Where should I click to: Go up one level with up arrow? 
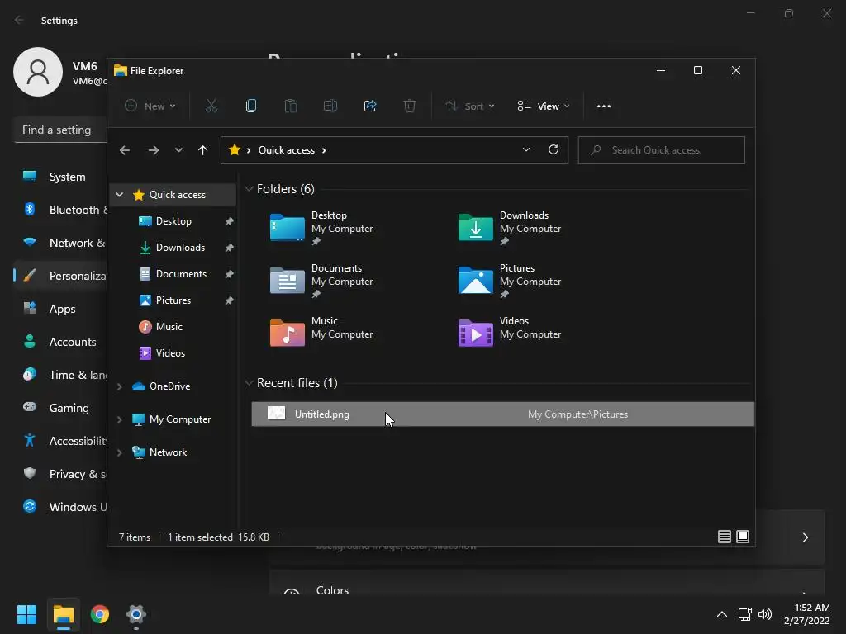tap(202, 150)
